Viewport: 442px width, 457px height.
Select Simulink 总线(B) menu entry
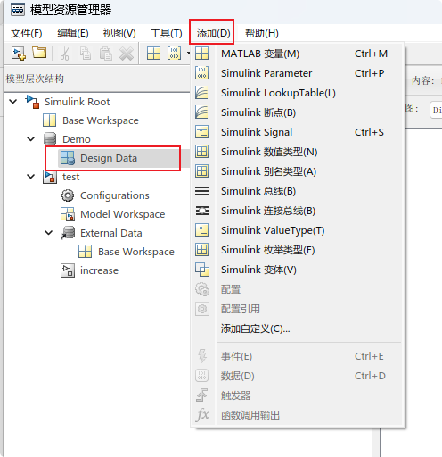[x=297, y=191]
